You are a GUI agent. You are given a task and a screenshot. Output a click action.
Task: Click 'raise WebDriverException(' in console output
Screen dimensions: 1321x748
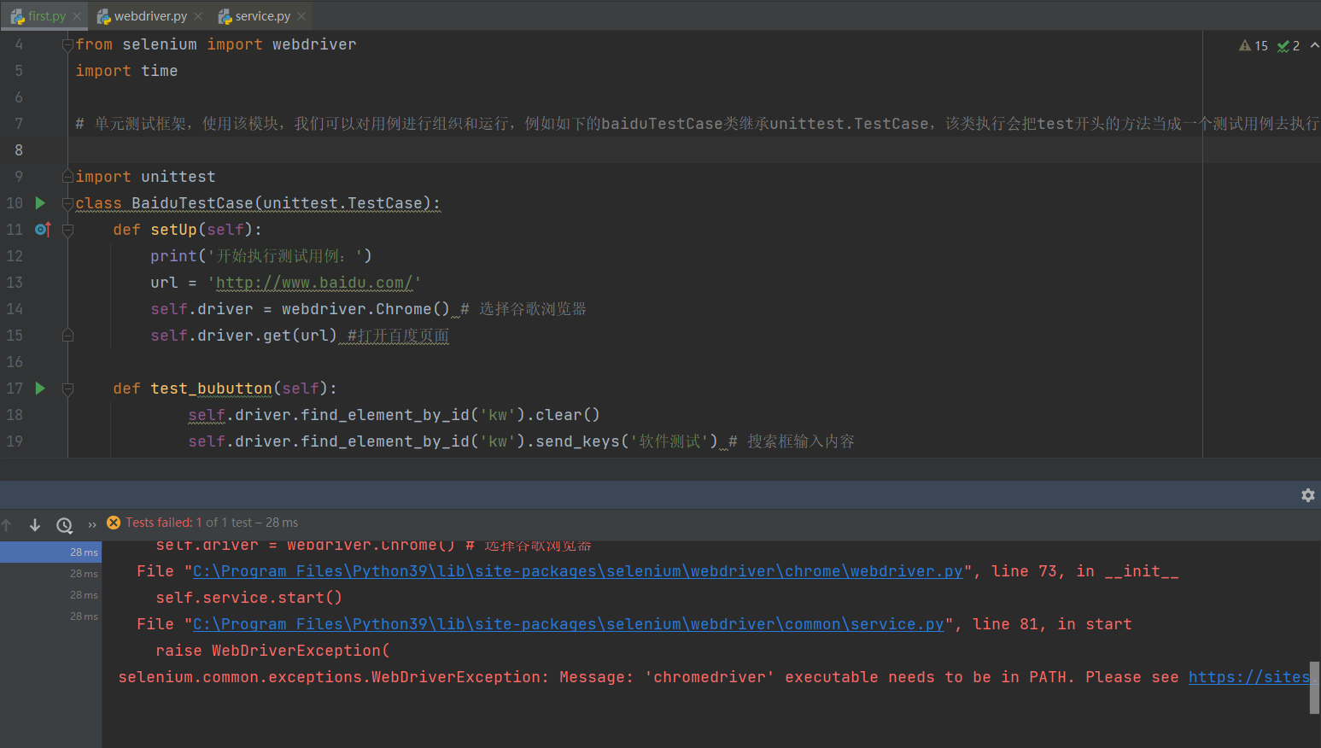tap(272, 651)
